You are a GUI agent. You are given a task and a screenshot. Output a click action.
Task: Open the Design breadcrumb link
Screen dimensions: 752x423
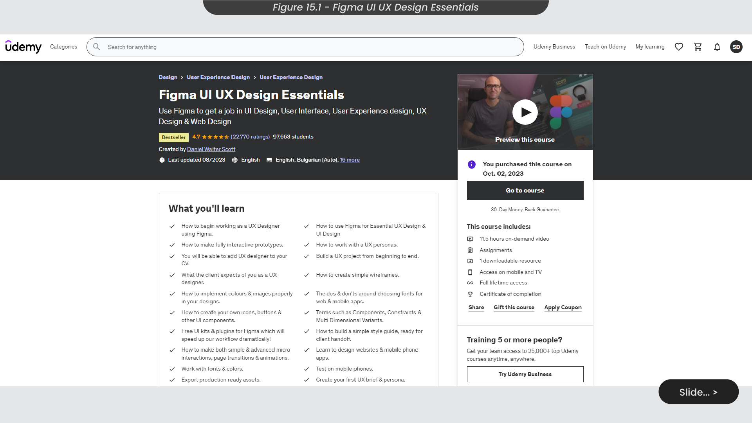click(168, 77)
